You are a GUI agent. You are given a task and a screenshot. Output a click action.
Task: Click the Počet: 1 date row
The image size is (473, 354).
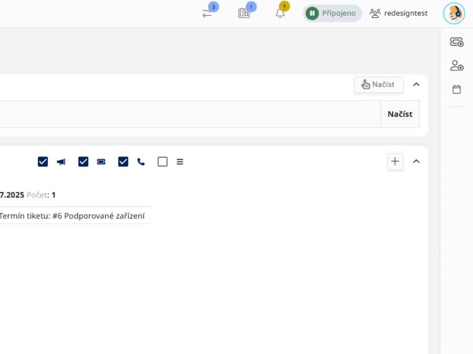(x=28, y=195)
